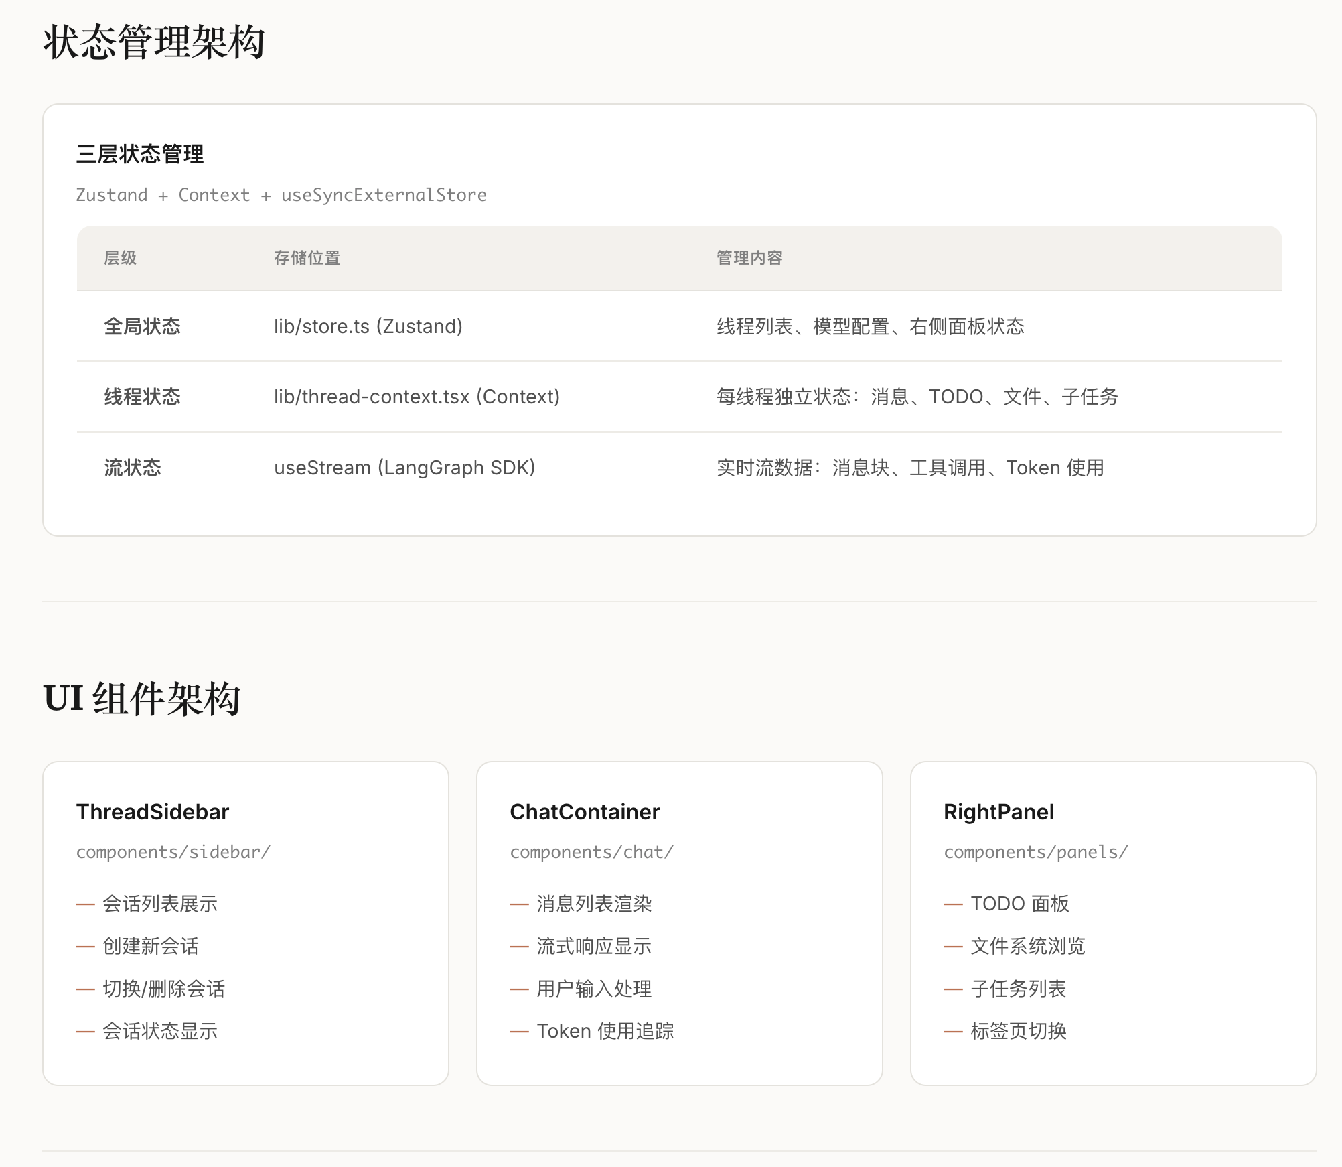This screenshot has height=1167, width=1342.
Task: Open the RightPanel card title
Action: (x=998, y=812)
